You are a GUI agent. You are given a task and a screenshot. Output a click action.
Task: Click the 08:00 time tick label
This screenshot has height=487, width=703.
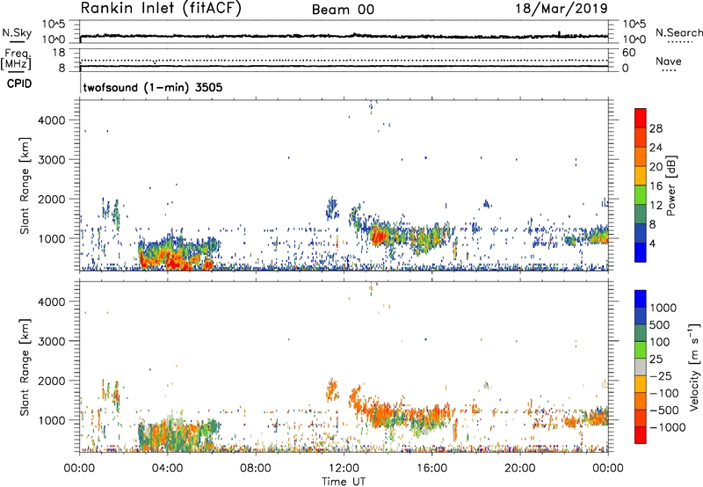255,469
